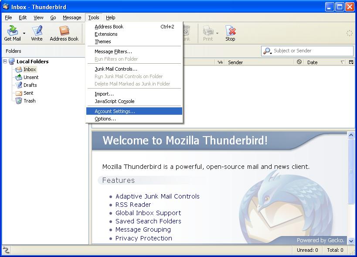
Task: Click the Get Mail toolbar icon
Action: 12,31
